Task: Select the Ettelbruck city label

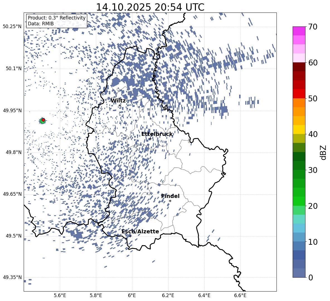Action: [157, 134]
